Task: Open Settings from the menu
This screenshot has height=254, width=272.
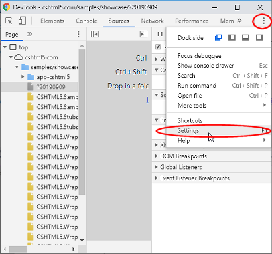Action: pos(188,130)
